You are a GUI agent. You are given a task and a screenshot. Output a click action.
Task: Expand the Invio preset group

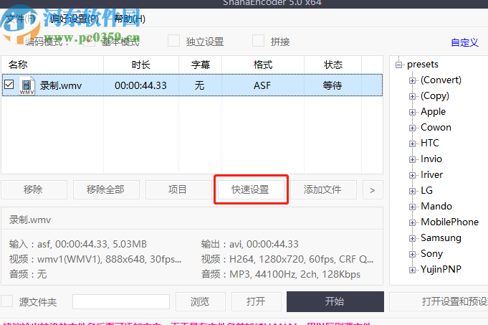point(412,159)
